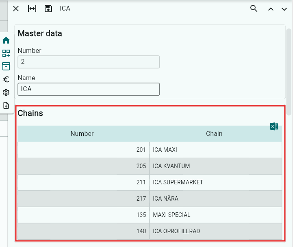This screenshot has height=247, width=293.
Task: Select the ICA KVANTUM row
Action: tap(150, 166)
